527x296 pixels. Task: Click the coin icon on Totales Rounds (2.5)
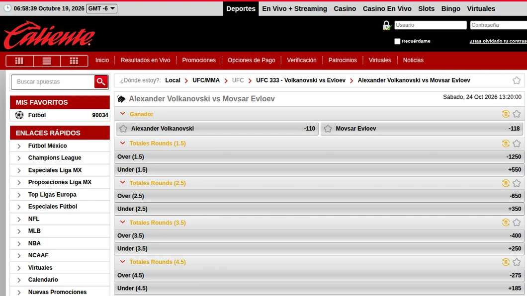(506, 183)
